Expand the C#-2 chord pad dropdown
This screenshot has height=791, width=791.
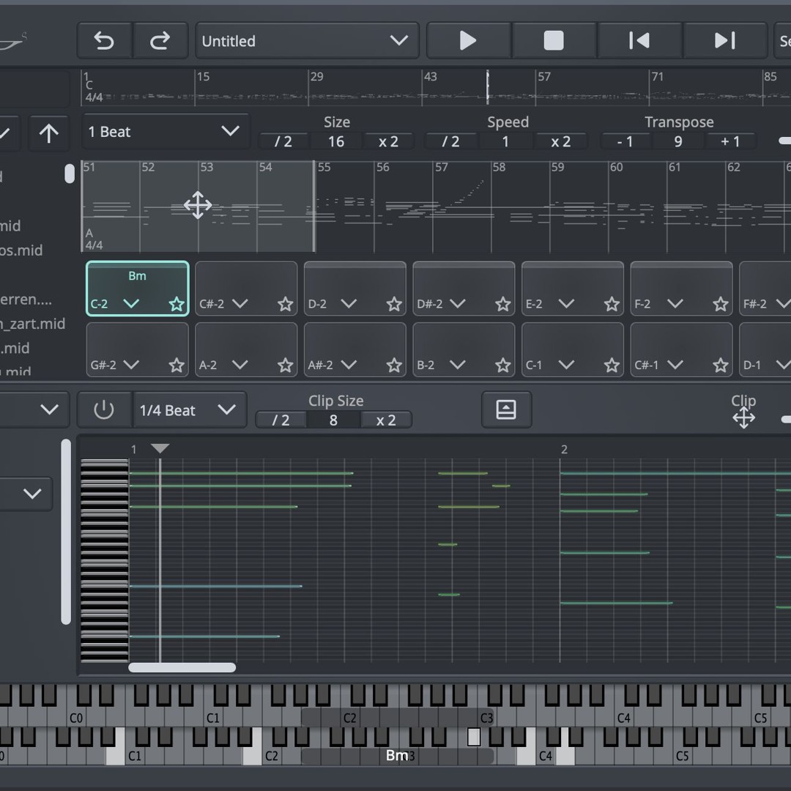241,304
